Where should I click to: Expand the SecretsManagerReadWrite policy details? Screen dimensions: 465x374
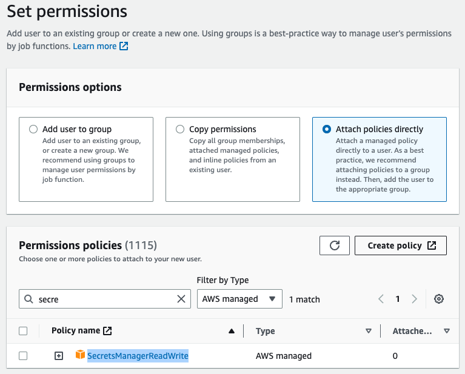click(59, 356)
